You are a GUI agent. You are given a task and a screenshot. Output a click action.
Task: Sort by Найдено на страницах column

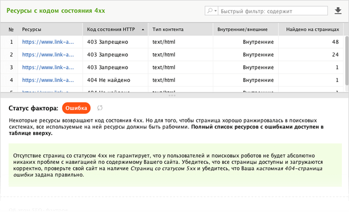point(312,29)
